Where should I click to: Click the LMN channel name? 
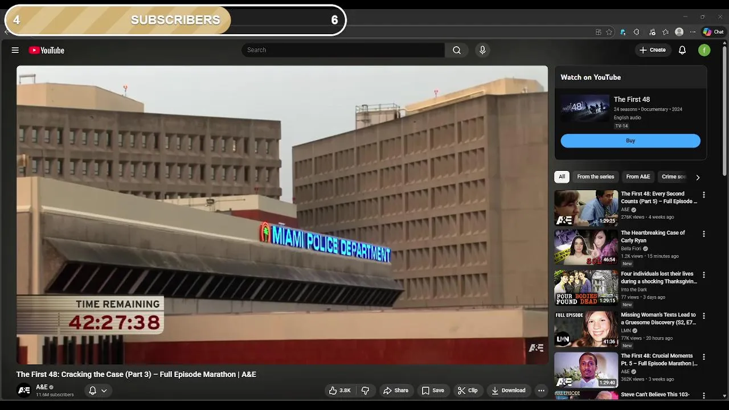pos(625,331)
